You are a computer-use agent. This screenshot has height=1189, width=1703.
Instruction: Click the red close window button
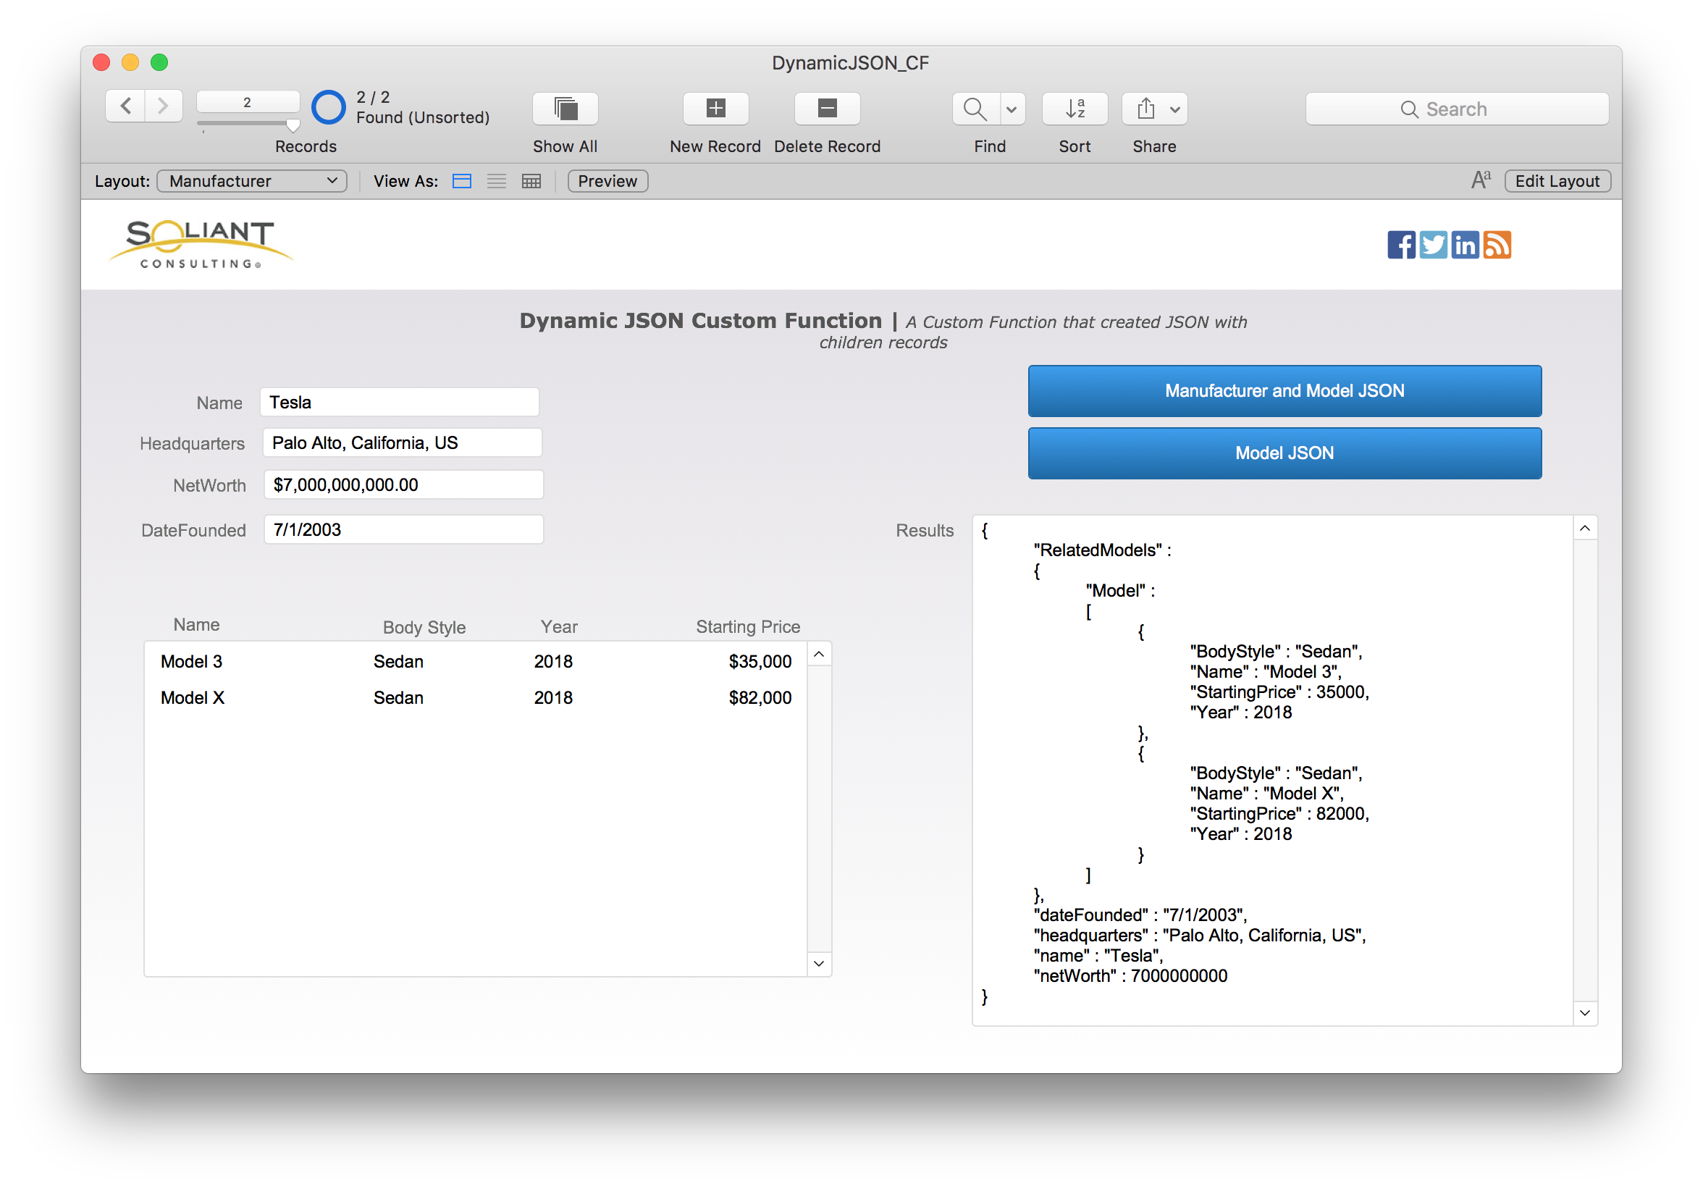point(101,62)
